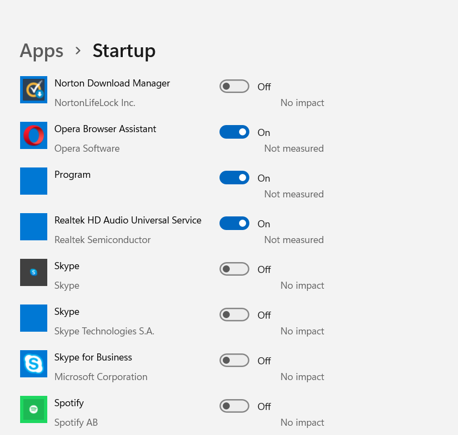458x435 pixels.
Task: Click the Realtek HD Audio icon
Action: pyautogui.click(x=34, y=227)
